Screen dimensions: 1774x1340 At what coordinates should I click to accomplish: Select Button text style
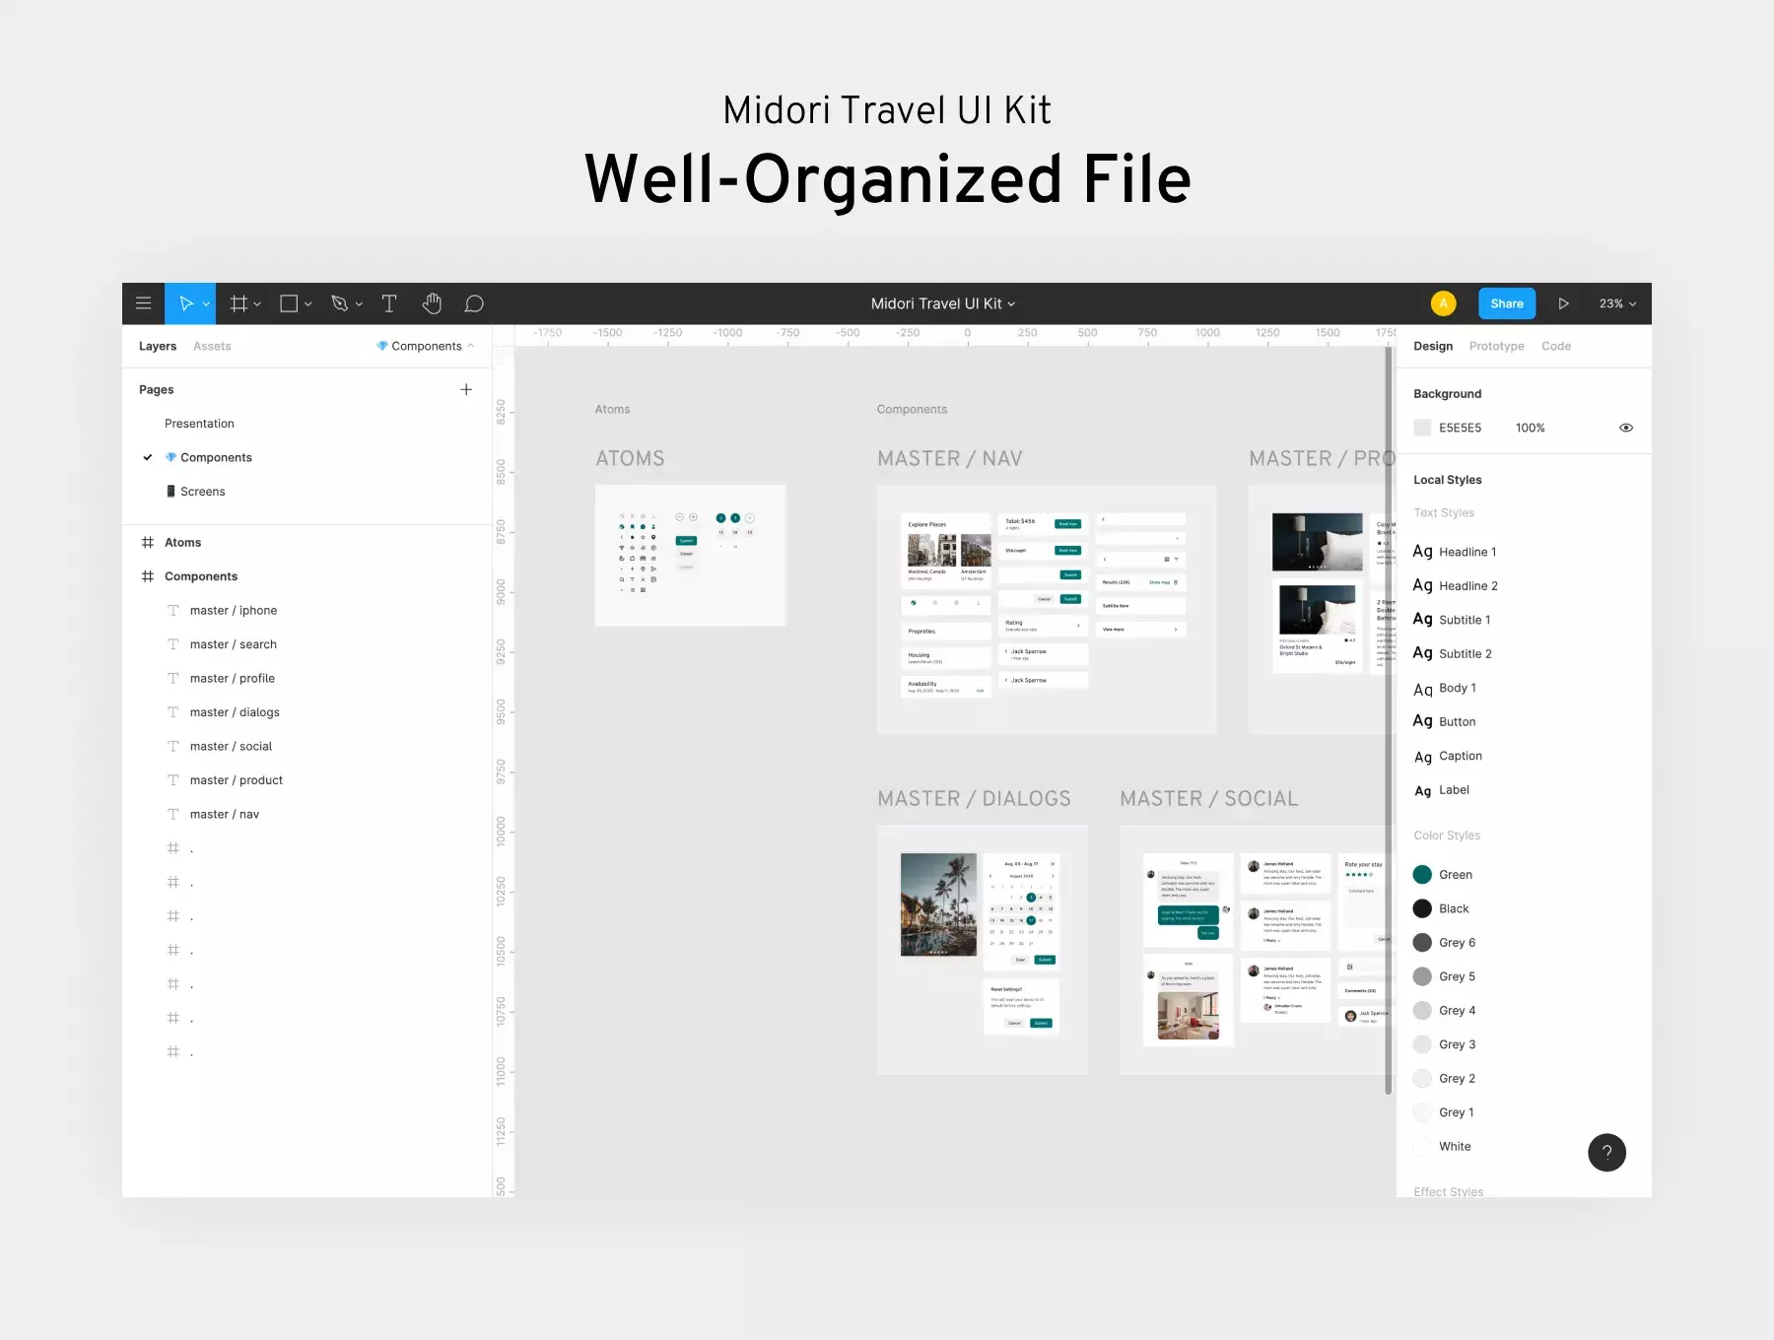tap(1445, 722)
